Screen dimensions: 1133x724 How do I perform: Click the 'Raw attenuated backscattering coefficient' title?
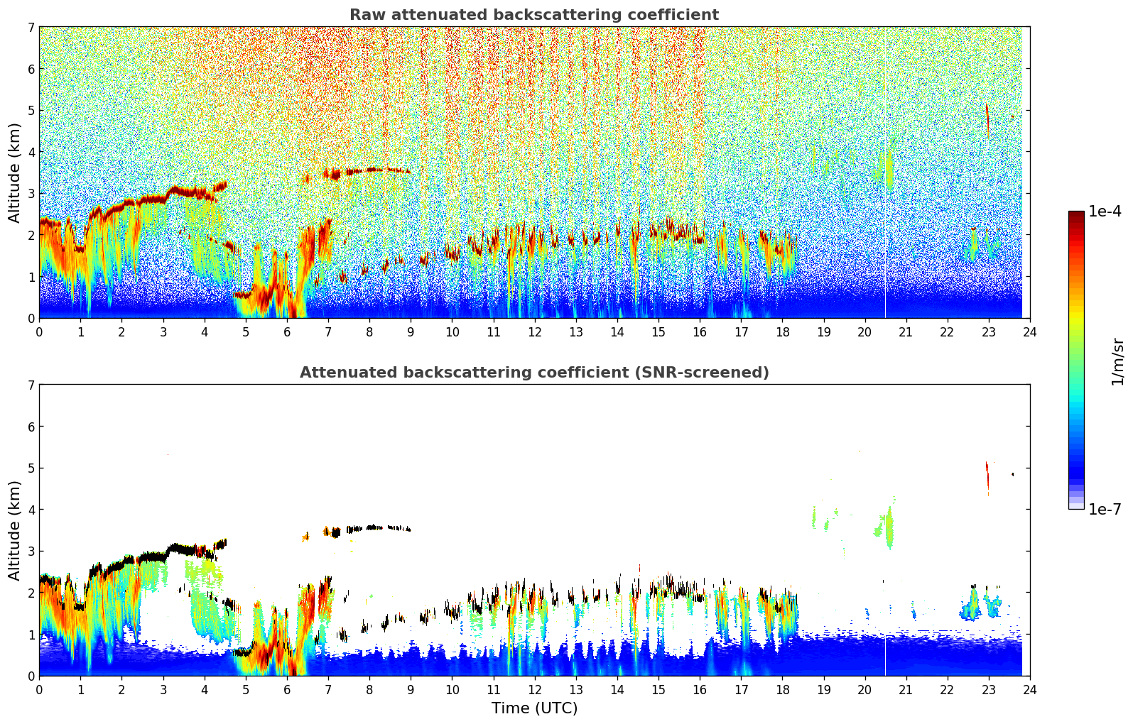pyautogui.click(x=534, y=15)
